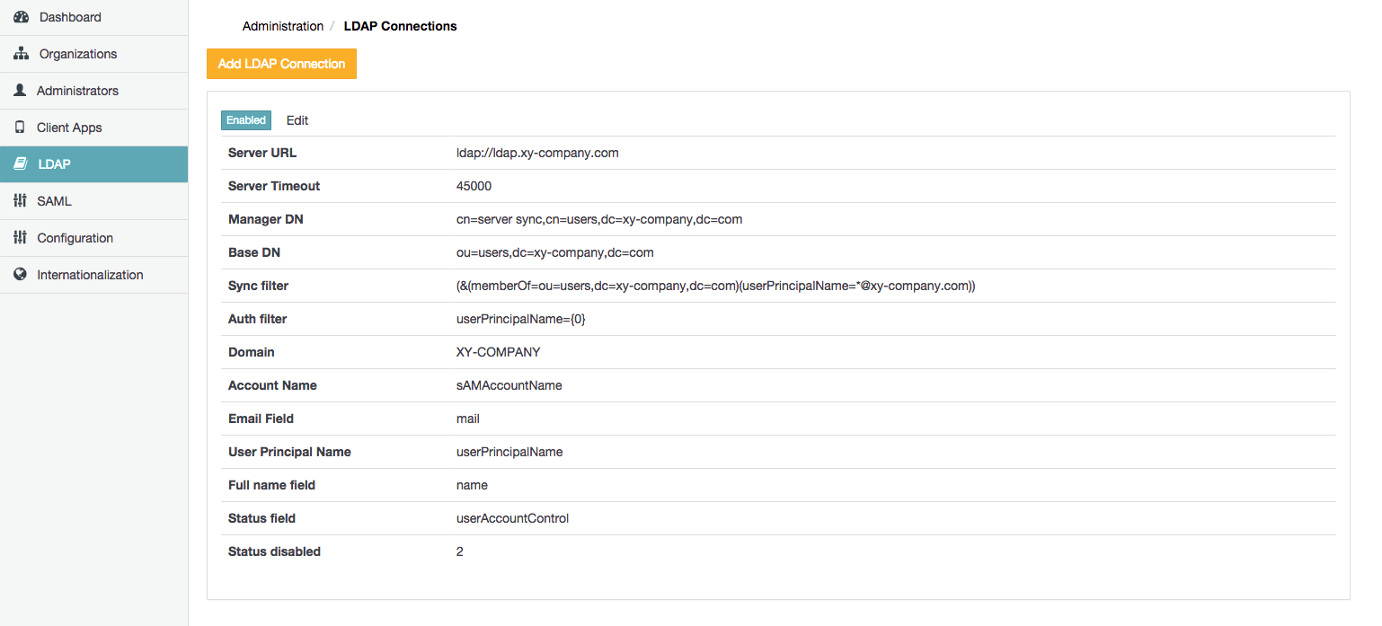Click the Administration breadcrumb link
The height and width of the screenshot is (626, 1382).
click(283, 26)
